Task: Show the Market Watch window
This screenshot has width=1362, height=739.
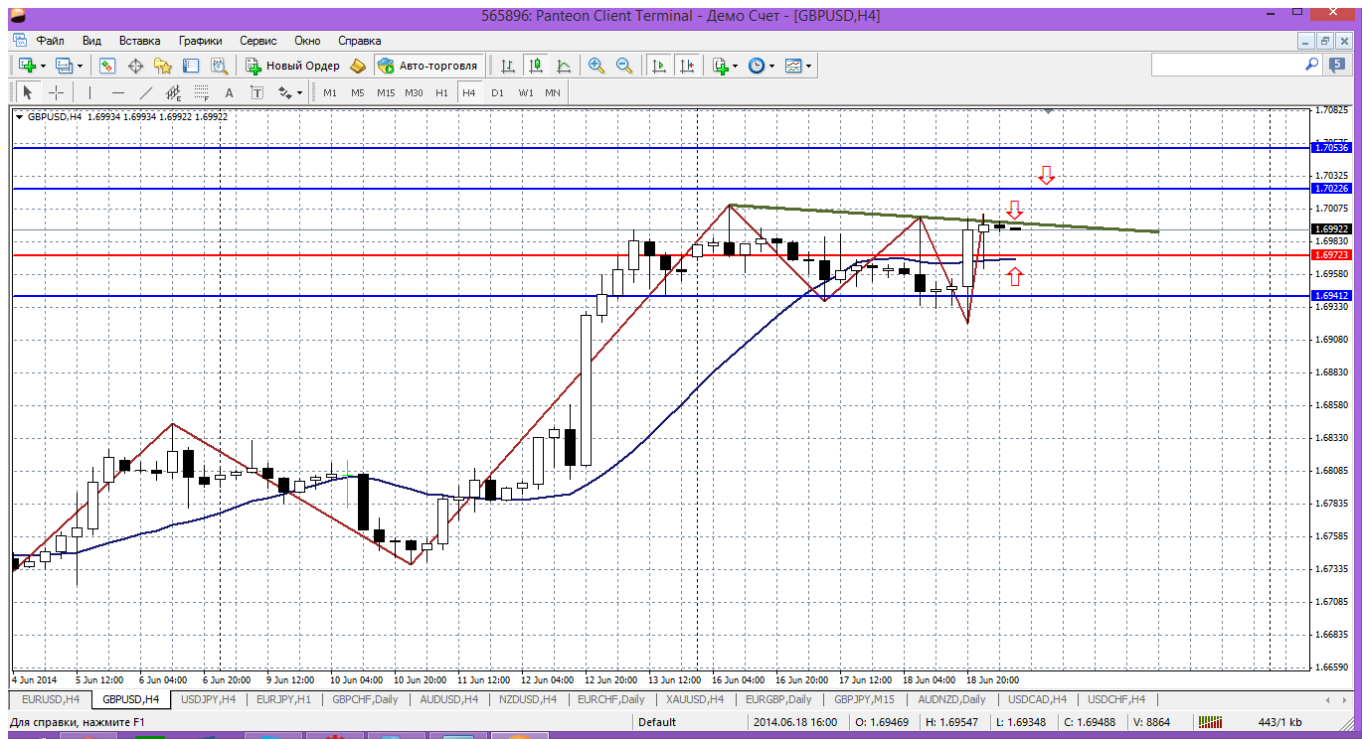Action: tap(107, 66)
